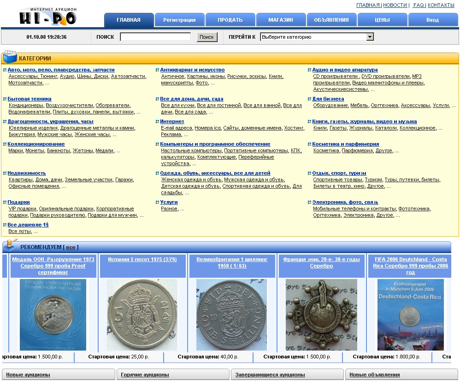Click the HI-PO auction logo

point(47,17)
